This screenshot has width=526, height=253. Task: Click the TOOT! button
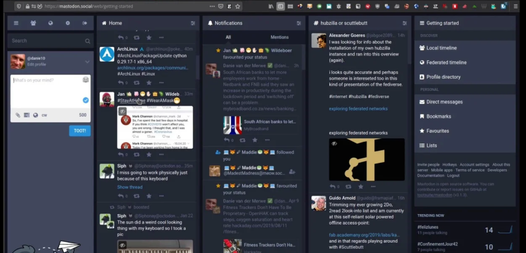click(80, 131)
